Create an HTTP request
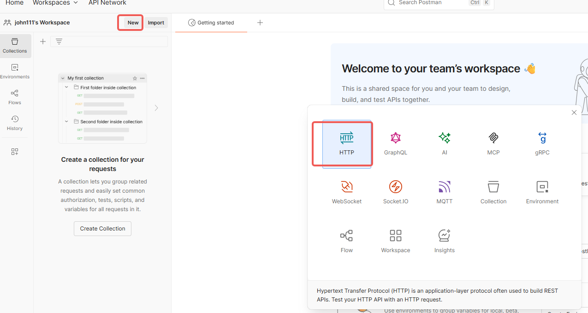This screenshot has height=313, width=588. click(346, 144)
